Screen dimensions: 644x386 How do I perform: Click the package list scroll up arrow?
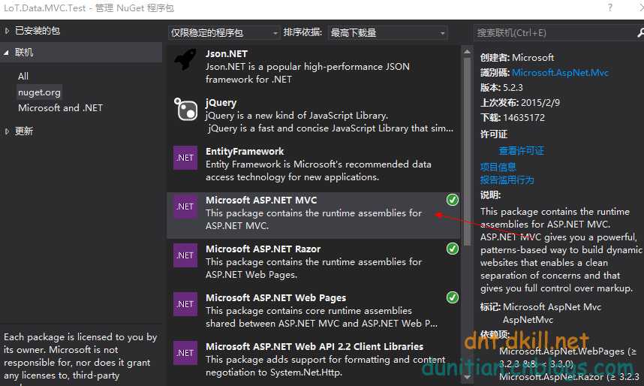(467, 52)
